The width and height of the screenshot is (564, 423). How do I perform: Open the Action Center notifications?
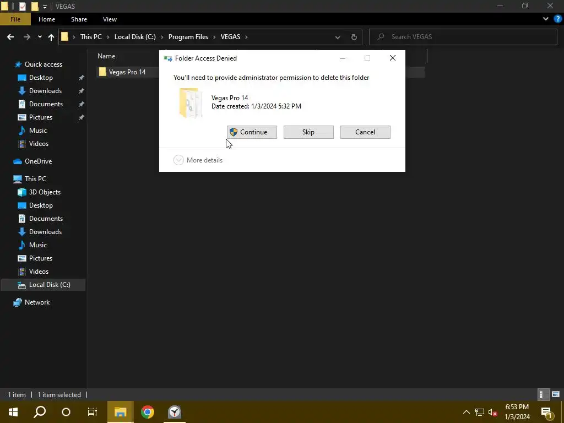click(x=546, y=412)
